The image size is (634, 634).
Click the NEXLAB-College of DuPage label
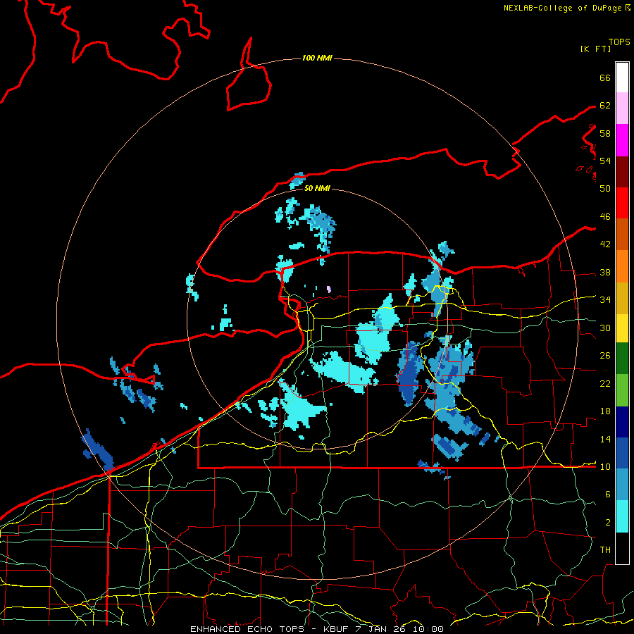tap(562, 8)
